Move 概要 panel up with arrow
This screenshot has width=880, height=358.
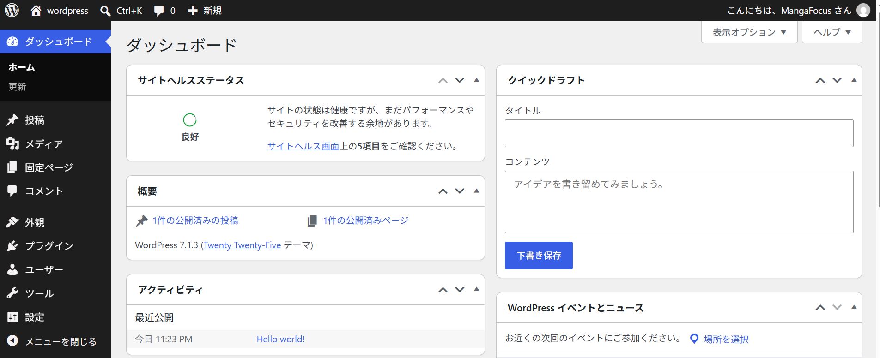(443, 191)
